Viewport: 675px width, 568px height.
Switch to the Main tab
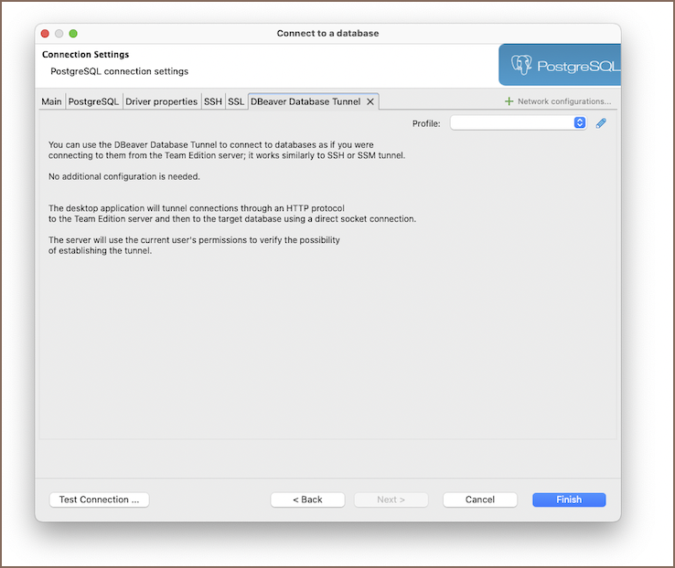(x=51, y=102)
